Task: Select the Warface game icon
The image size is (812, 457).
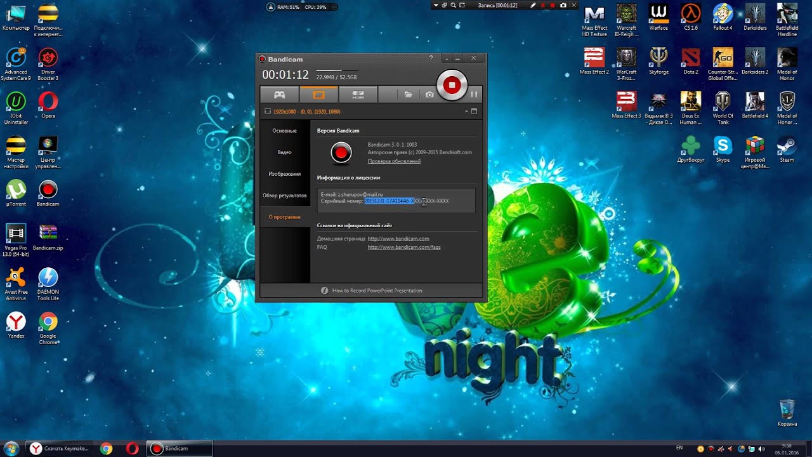Action: (658, 18)
